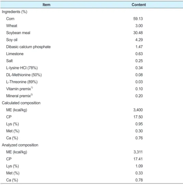Click the analyzed ME value 3,311
Viewport: 183px width, 185px height.
pyautogui.click(x=138, y=152)
